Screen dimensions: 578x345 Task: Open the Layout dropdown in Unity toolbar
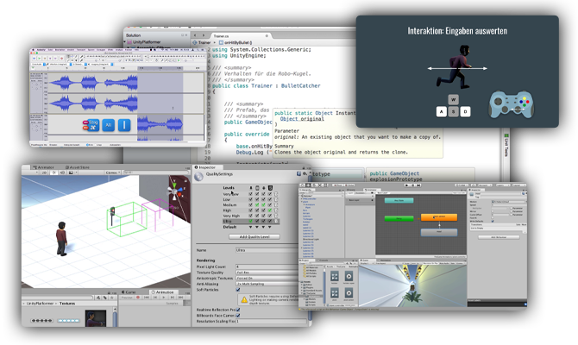(518, 185)
